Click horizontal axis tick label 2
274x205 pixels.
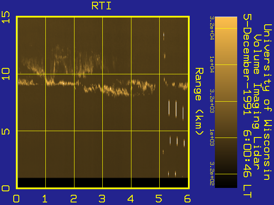[74, 199]
